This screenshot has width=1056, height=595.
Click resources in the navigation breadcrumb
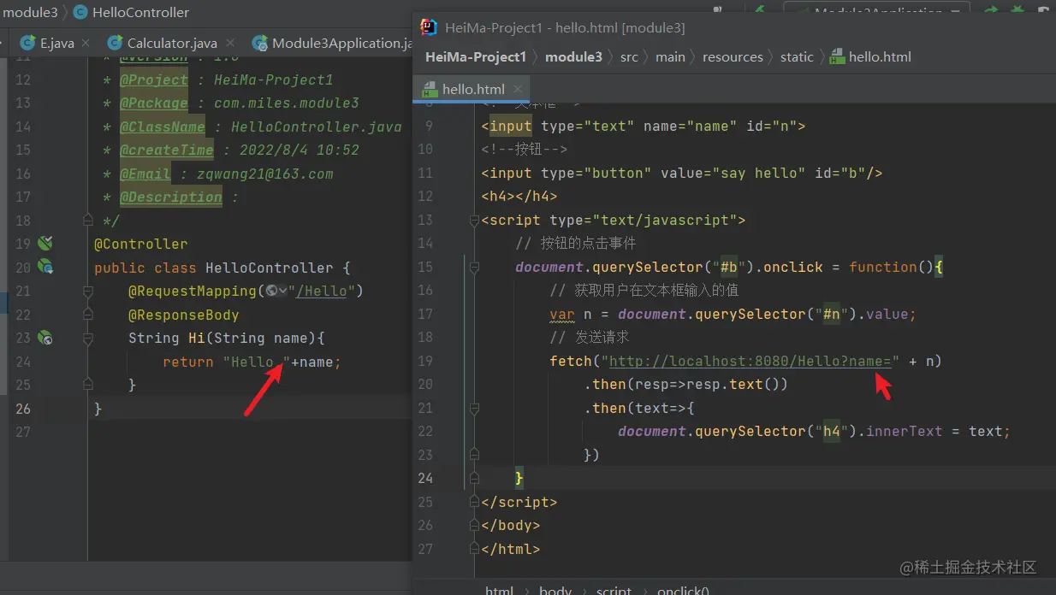click(x=733, y=57)
